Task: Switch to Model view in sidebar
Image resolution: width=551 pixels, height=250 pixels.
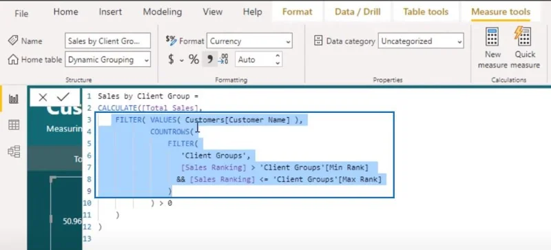Action: point(14,152)
